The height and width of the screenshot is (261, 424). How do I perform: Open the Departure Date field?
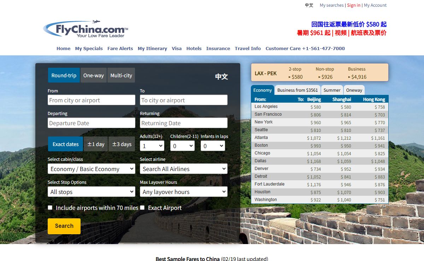point(92,123)
